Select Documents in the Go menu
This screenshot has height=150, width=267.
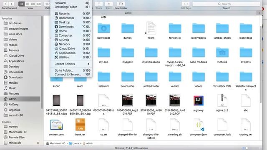pos(71,18)
